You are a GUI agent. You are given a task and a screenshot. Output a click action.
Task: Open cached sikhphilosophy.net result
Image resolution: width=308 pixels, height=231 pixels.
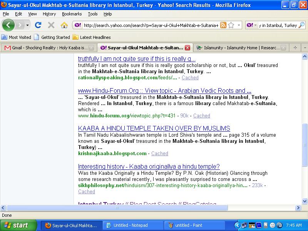(86, 191)
